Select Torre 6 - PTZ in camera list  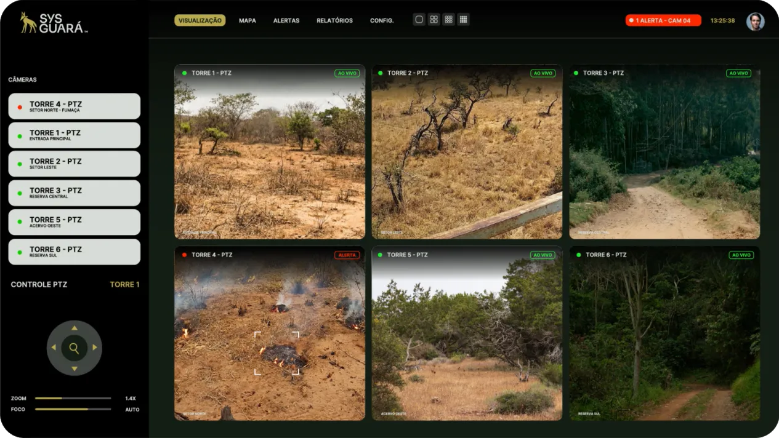[x=75, y=252]
